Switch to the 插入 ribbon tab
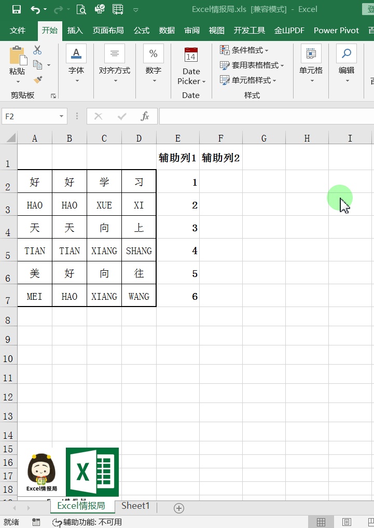This screenshot has width=374, height=528. pyautogui.click(x=75, y=31)
